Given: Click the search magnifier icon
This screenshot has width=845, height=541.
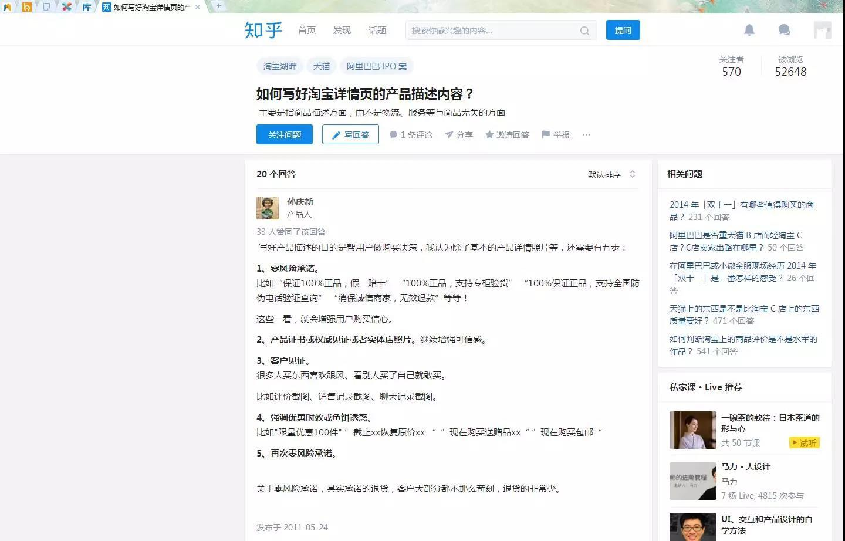Looking at the screenshot, I should (x=584, y=31).
